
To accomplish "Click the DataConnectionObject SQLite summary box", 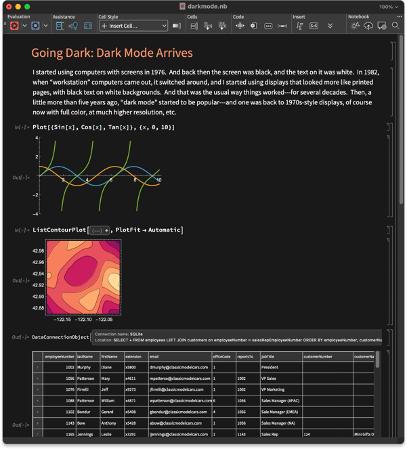I will tap(237, 337).
